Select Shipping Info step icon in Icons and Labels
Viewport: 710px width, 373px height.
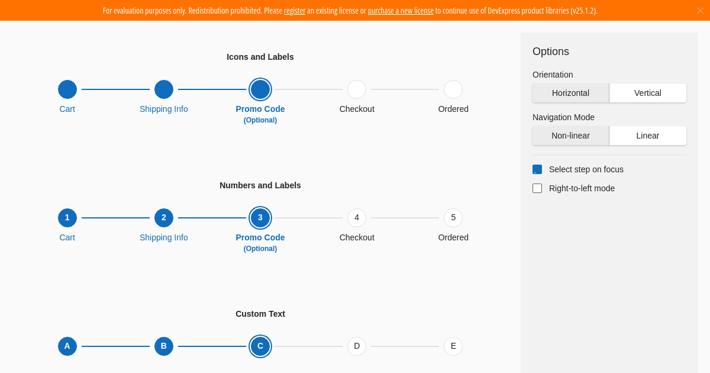coord(164,89)
